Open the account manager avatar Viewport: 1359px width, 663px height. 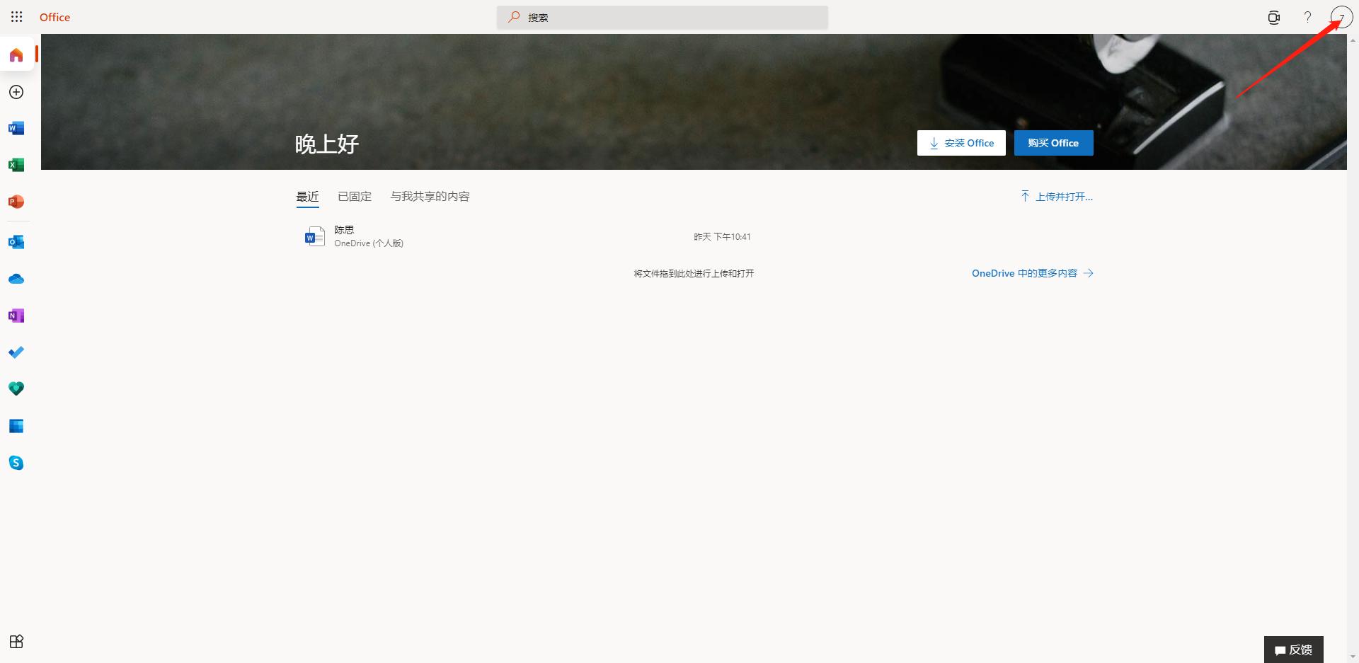click(x=1341, y=17)
